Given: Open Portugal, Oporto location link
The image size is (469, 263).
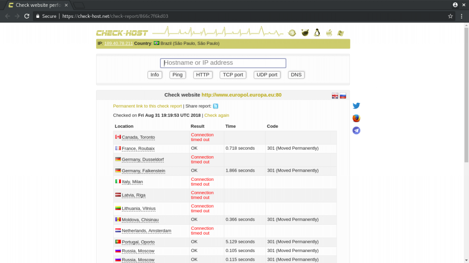Looking at the screenshot, I should pos(138,242).
